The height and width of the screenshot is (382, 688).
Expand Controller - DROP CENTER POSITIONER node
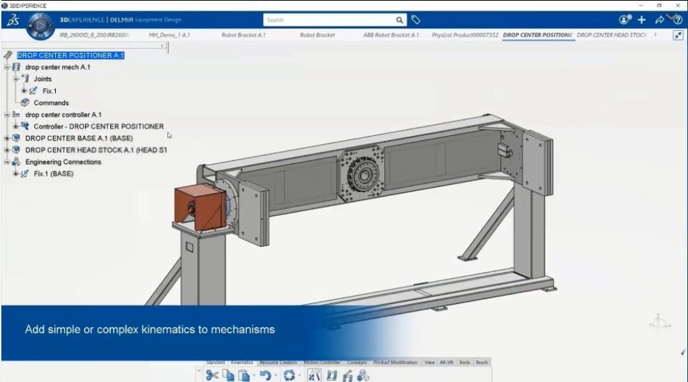click(15, 126)
